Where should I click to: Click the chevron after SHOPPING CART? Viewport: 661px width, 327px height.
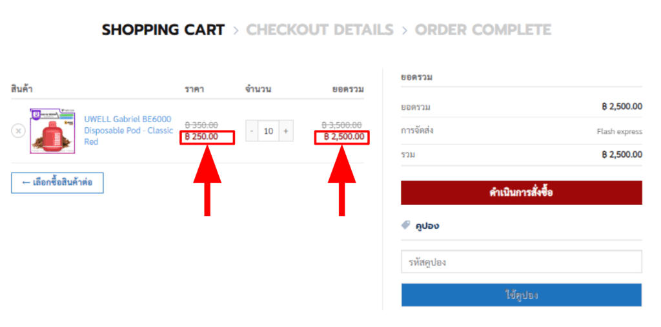236,30
